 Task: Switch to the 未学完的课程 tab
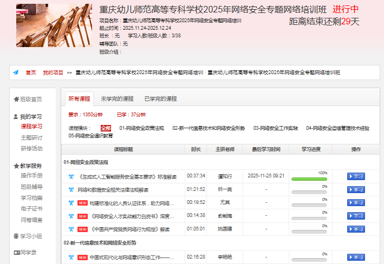click(x=117, y=99)
